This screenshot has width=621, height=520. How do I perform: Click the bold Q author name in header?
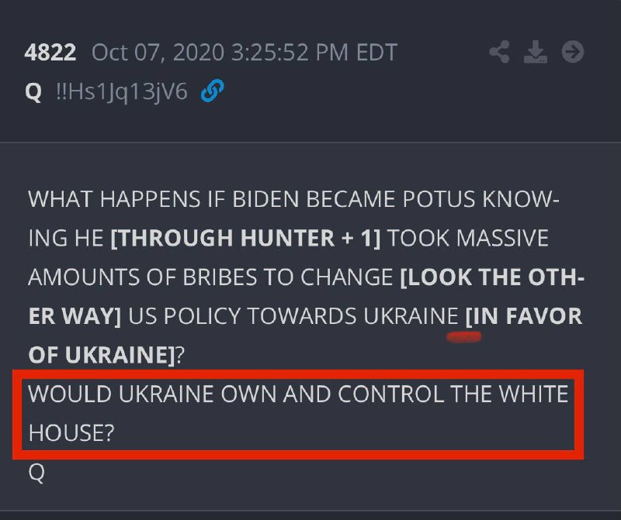coord(33,91)
